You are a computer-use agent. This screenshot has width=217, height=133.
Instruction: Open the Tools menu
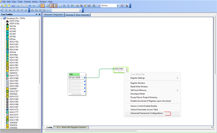(20, 2)
